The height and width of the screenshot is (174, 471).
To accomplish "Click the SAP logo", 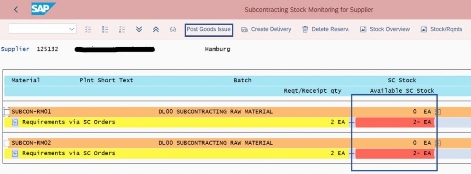I will (43, 9).
